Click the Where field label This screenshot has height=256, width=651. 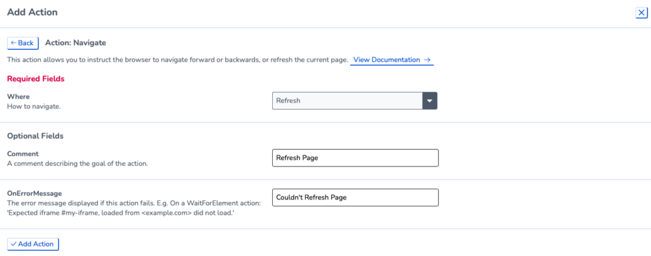click(x=18, y=97)
